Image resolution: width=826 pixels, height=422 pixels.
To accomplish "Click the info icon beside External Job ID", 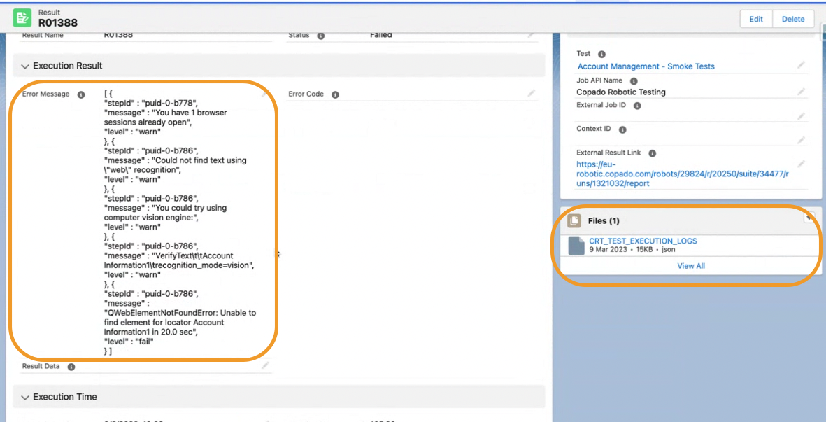I will 637,106.
